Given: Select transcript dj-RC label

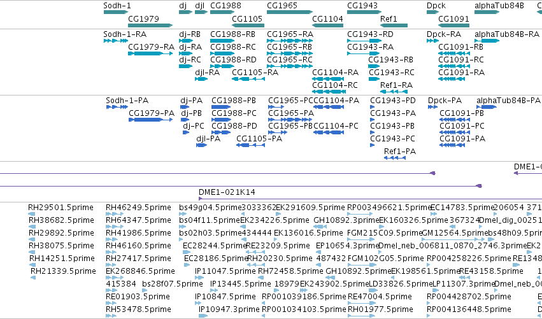Looking at the screenshot, I should 190,60.
